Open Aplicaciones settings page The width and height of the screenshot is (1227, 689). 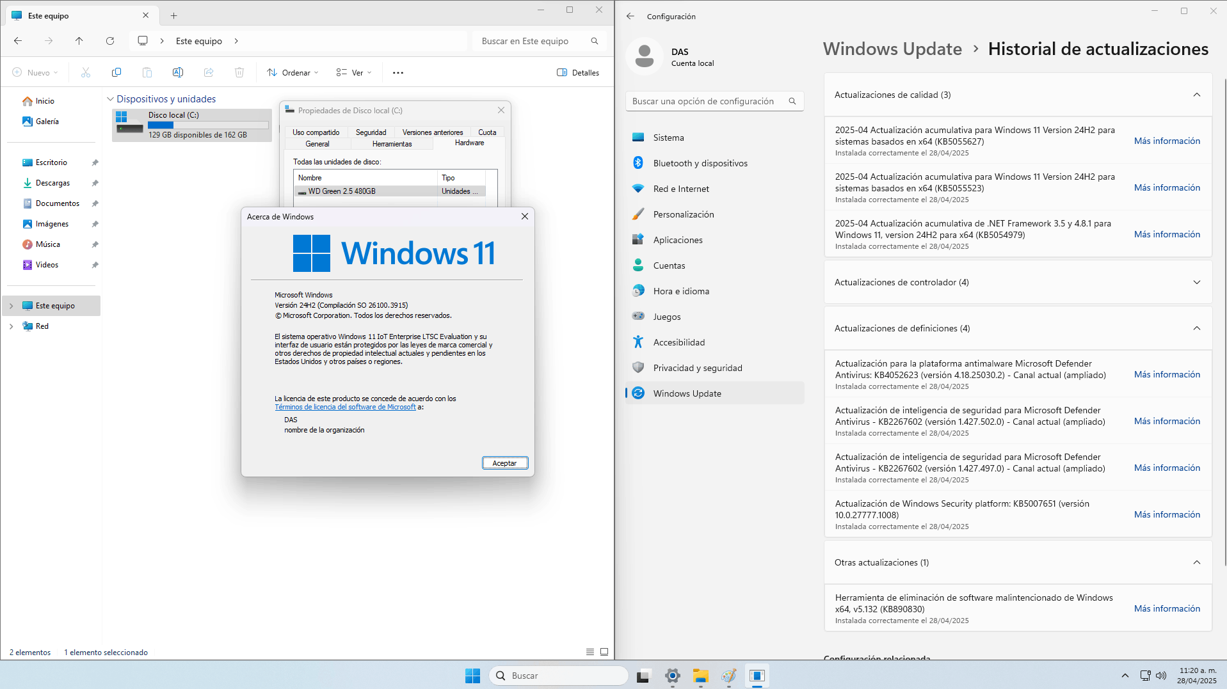pos(714,240)
